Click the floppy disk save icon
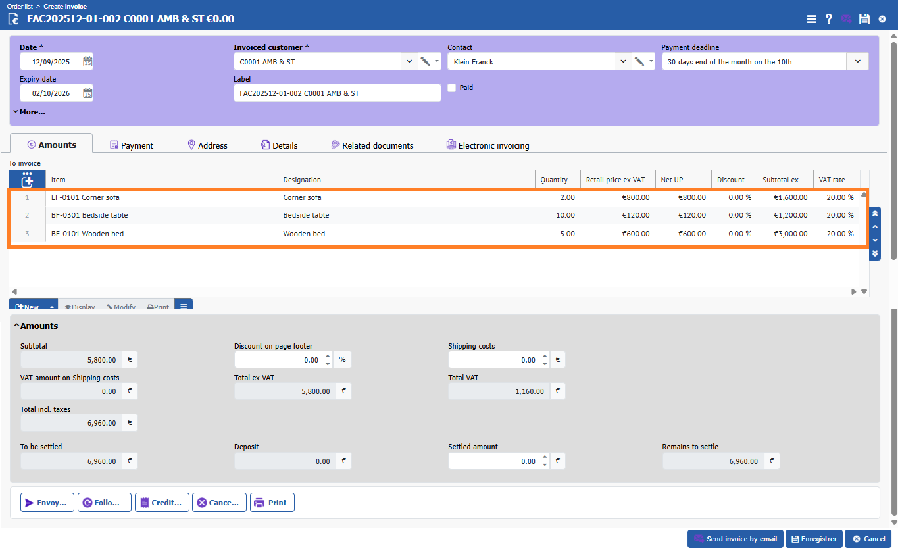 click(x=864, y=19)
